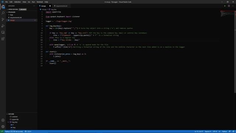The image size is (236, 133).
Task: Open the Search view in activity bar
Action: [3, 13]
